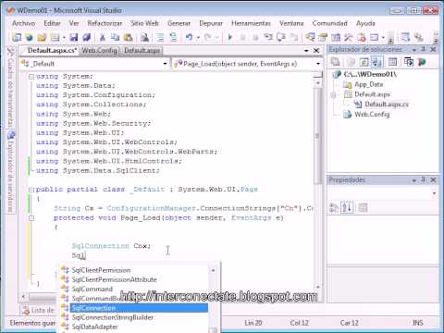Viewport: 444px width, 333px height.
Task: Select SqlConnectionStringBuilder in IntelliSense list
Action: (x=113, y=317)
